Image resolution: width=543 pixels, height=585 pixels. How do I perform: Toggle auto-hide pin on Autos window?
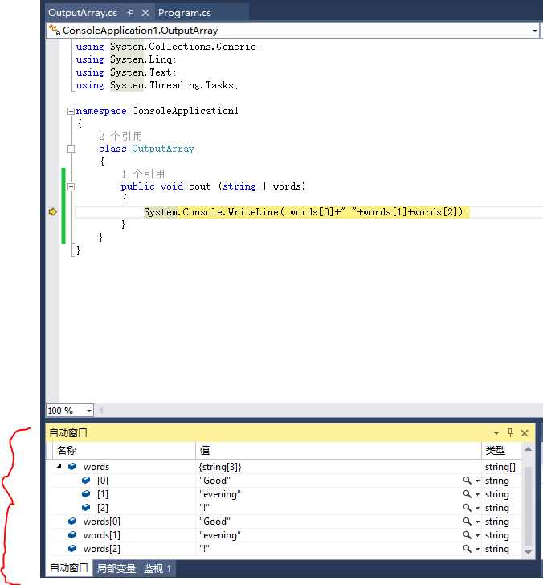pyautogui.click(x=510, y=433)
